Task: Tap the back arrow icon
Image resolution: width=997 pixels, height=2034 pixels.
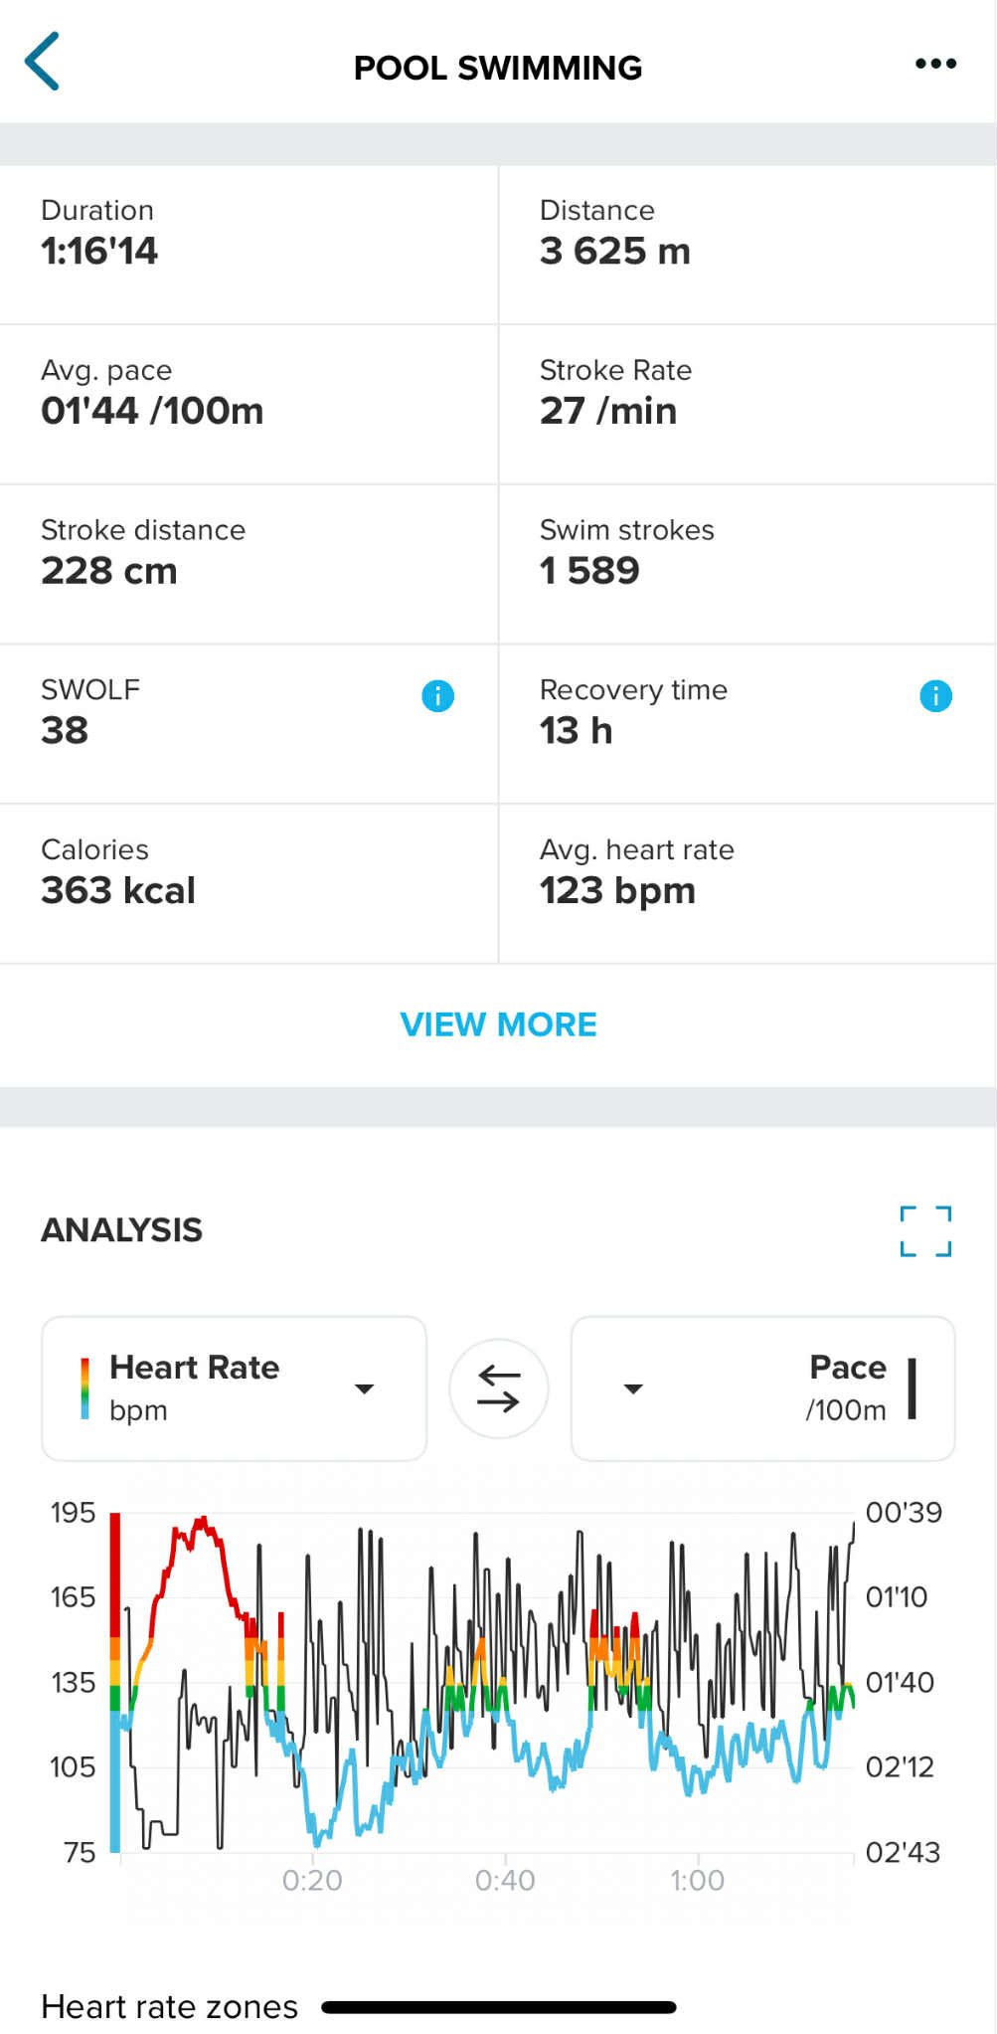Action: click(43, 62)
